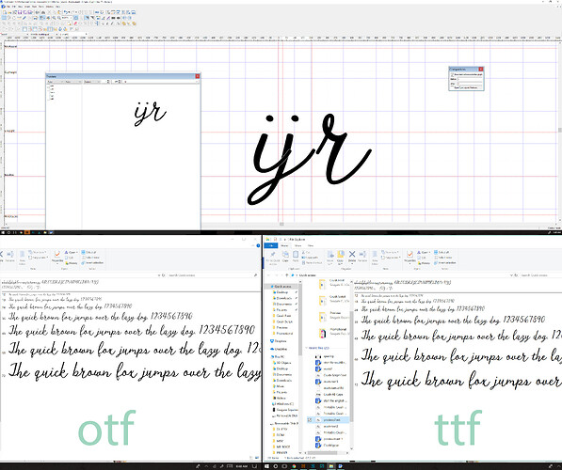562x470 pixels.
Task: Click the red eraser tool icon
Action: [75, 23]
